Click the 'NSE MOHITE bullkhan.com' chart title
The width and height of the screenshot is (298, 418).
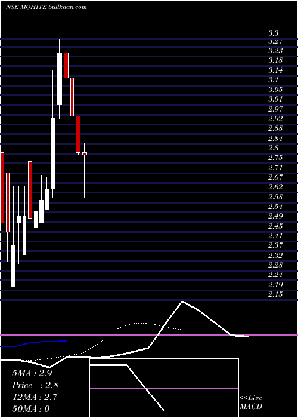pos(46,7)
